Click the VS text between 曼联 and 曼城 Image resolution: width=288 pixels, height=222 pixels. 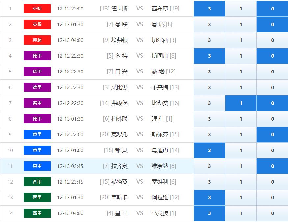pyautogui.click(x=140, y=24)
